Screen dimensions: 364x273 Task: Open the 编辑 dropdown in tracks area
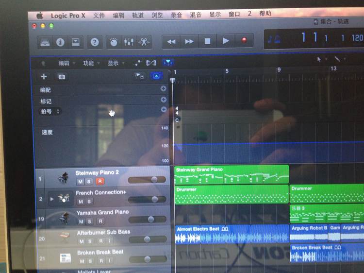point(66,63)
